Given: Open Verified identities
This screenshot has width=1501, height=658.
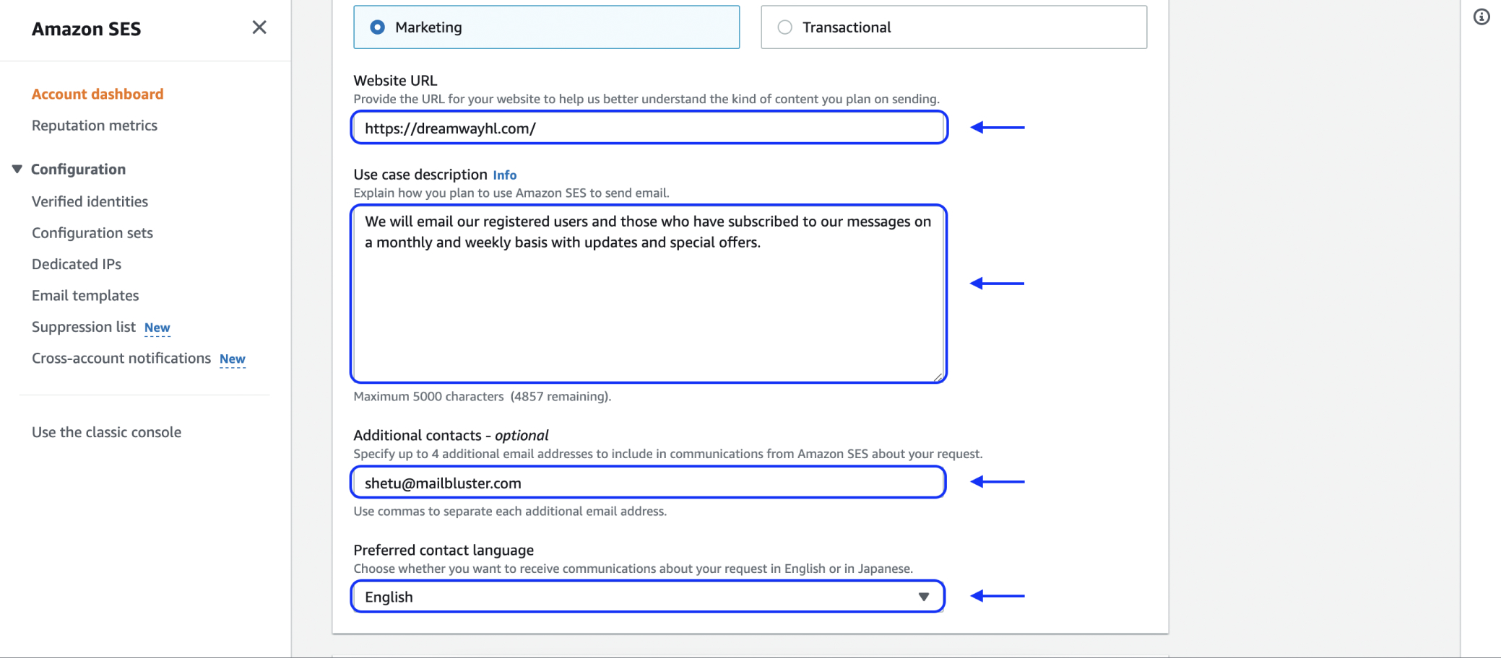Looking at the screenshot, I should [x=90, y=201].
